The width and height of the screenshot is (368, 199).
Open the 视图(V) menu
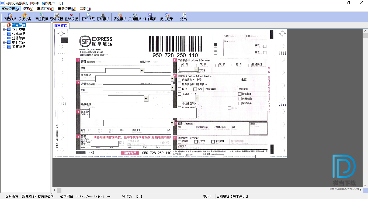28,9
